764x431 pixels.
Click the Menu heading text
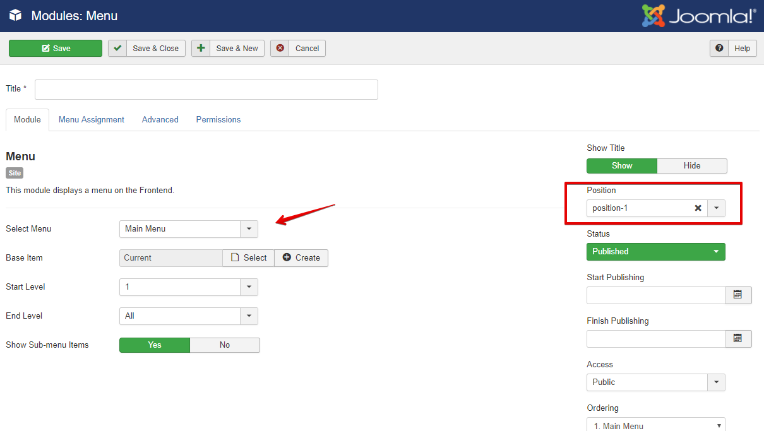20,156
